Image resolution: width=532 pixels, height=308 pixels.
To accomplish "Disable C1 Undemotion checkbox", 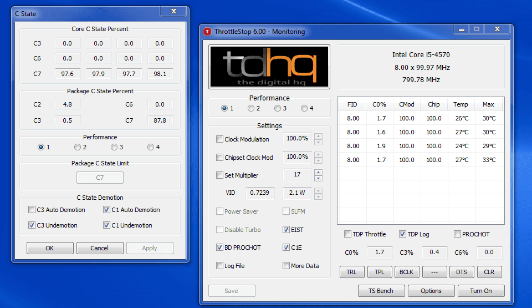I will tap(106, 225).
